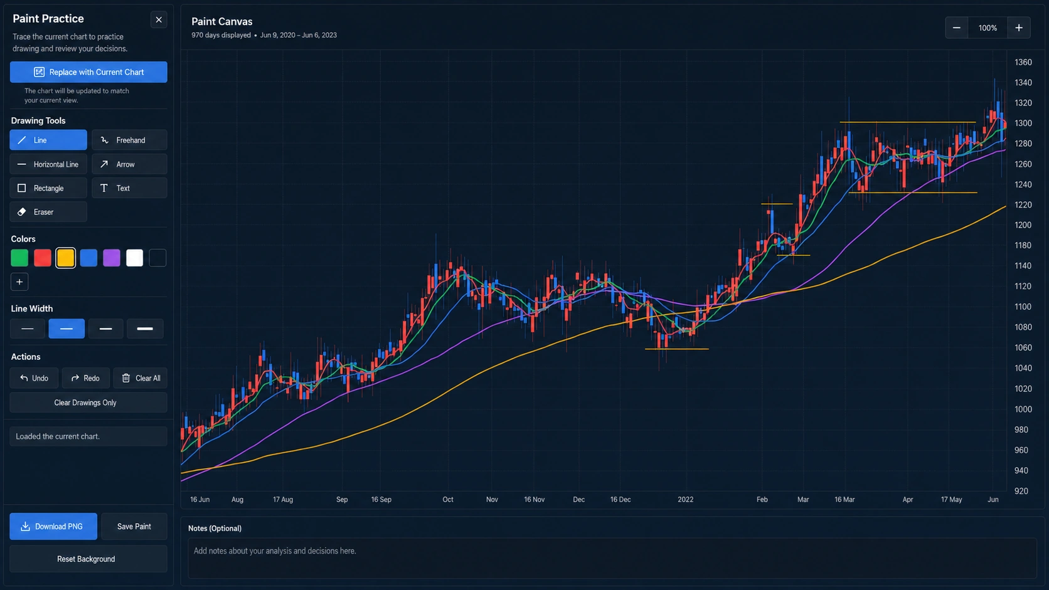Screen dimensions: 1049x590
Task: Select the thinnest line width
Action: 28,329
